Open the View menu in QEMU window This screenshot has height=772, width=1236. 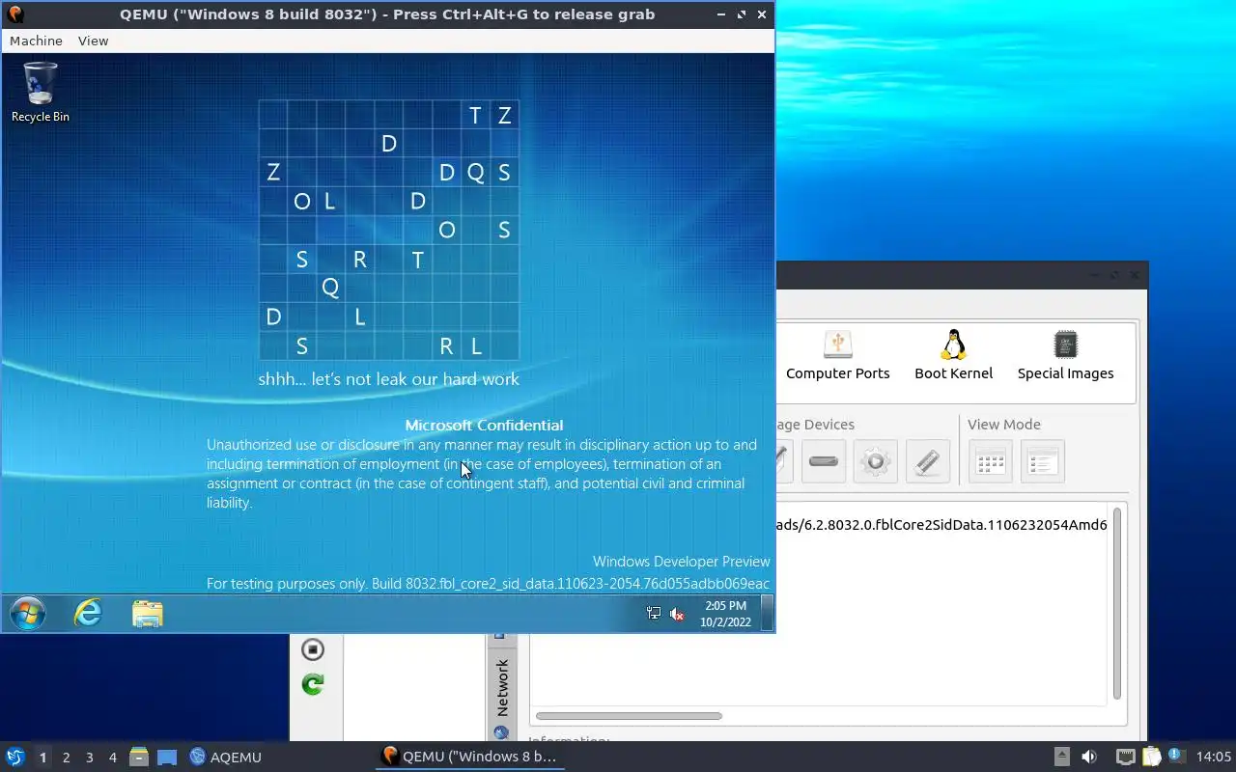[x=93, y=41]
